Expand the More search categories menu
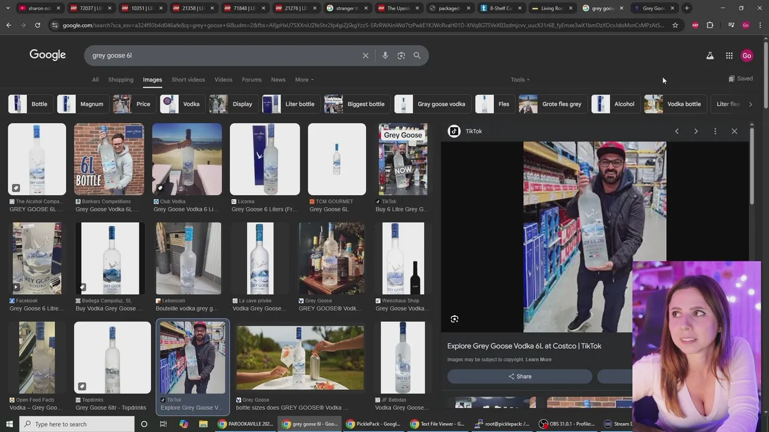Viewport: 769px width, 432px height. 304,79
